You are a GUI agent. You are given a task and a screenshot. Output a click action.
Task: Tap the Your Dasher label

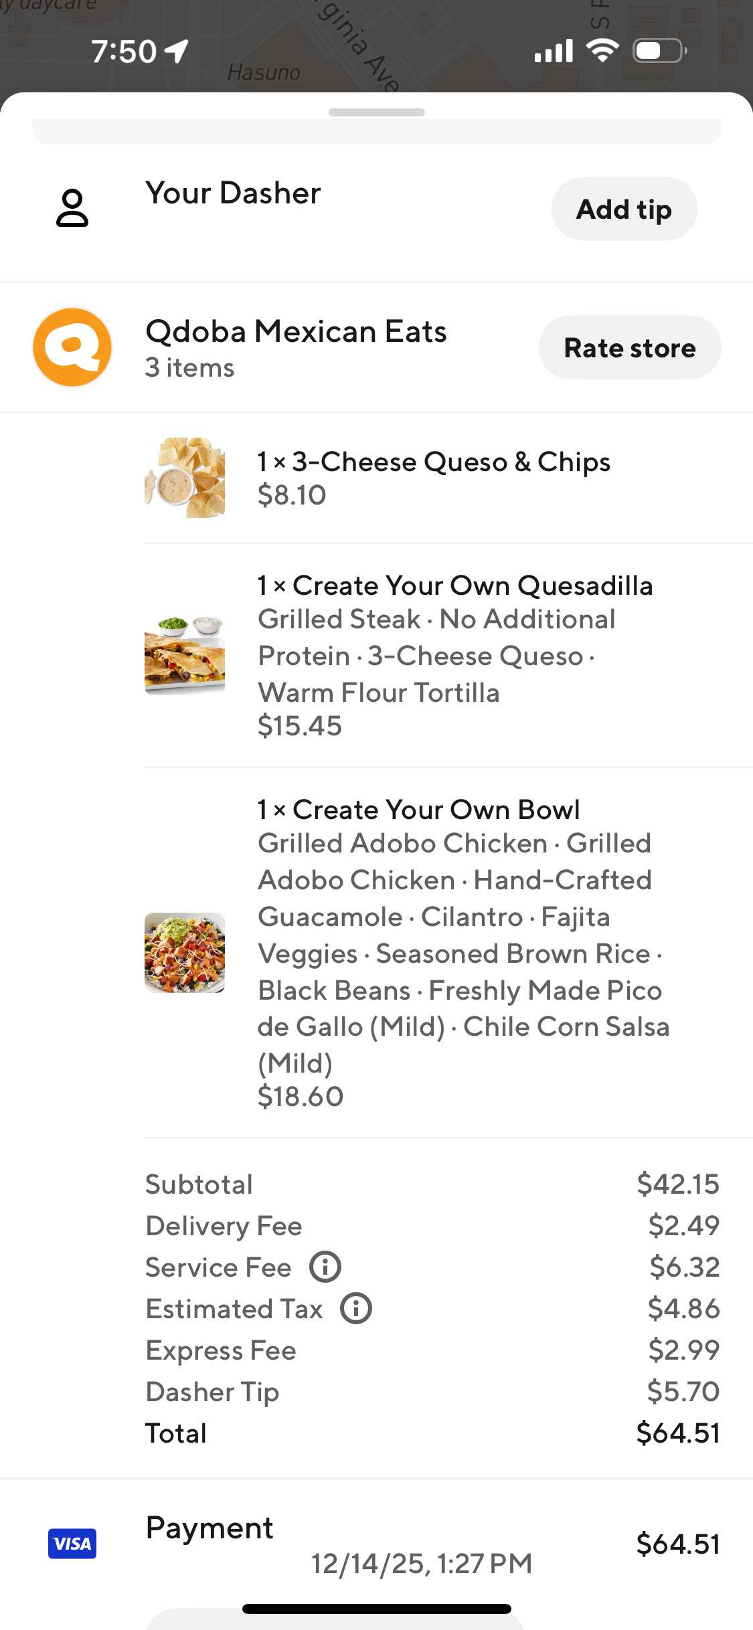(x=233, y=193)
